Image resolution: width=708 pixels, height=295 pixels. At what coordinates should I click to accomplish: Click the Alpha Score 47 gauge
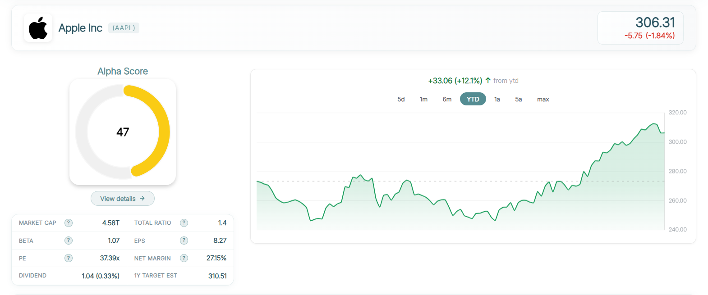tap(123, 132)
